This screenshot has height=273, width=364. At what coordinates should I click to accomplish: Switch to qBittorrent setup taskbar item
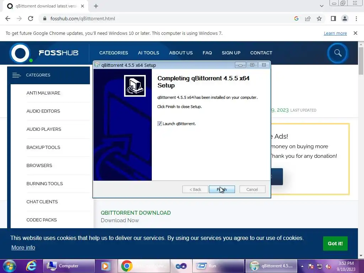pyautogui.click(x=271, y=266)
